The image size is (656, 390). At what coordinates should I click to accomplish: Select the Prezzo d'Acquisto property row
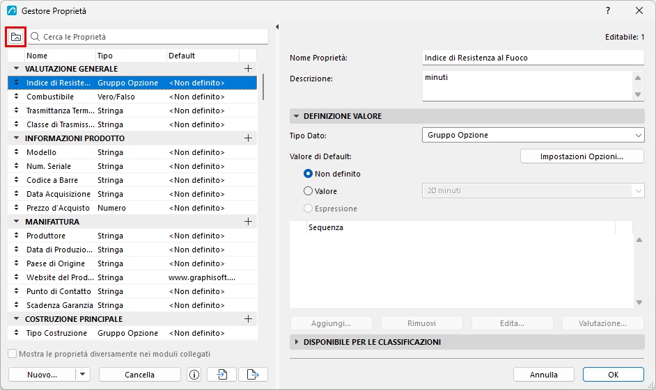pos(132,208)
